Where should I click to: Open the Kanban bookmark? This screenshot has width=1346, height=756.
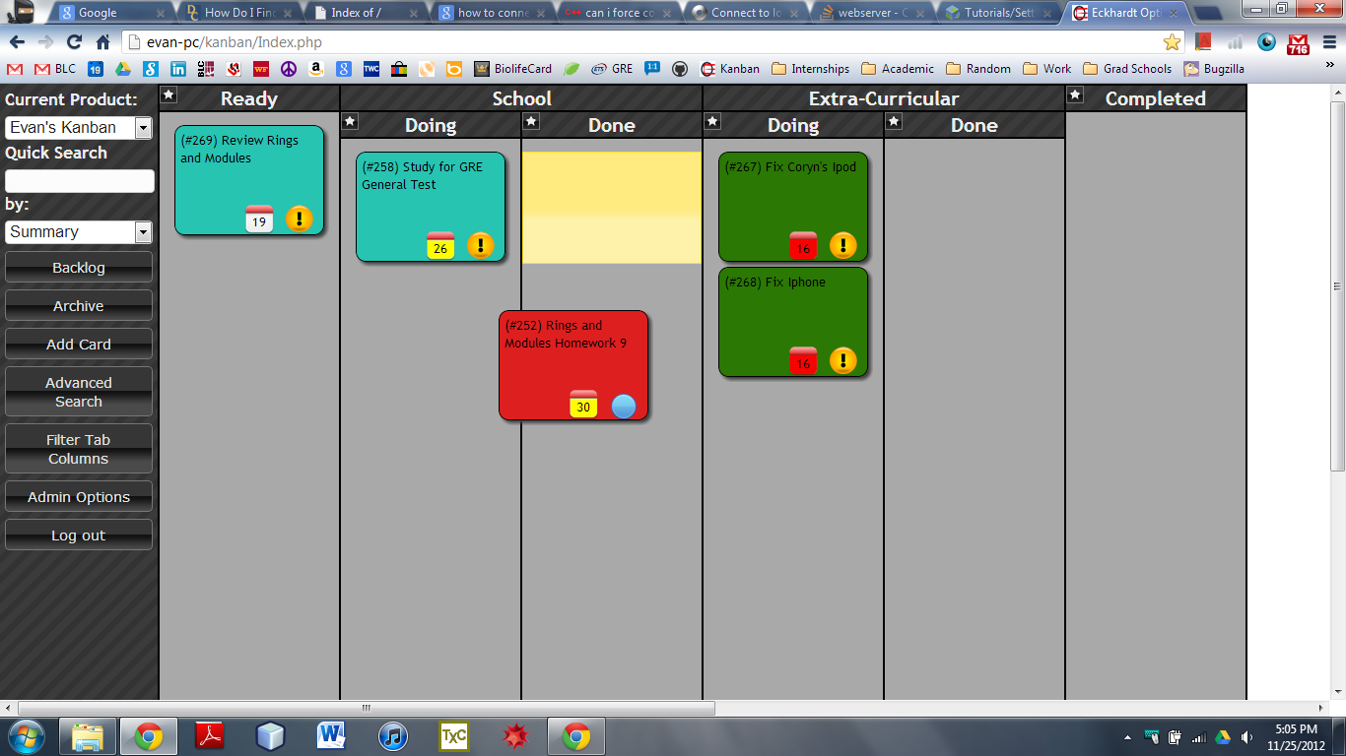pyautogui.click(x=730, y=69)
